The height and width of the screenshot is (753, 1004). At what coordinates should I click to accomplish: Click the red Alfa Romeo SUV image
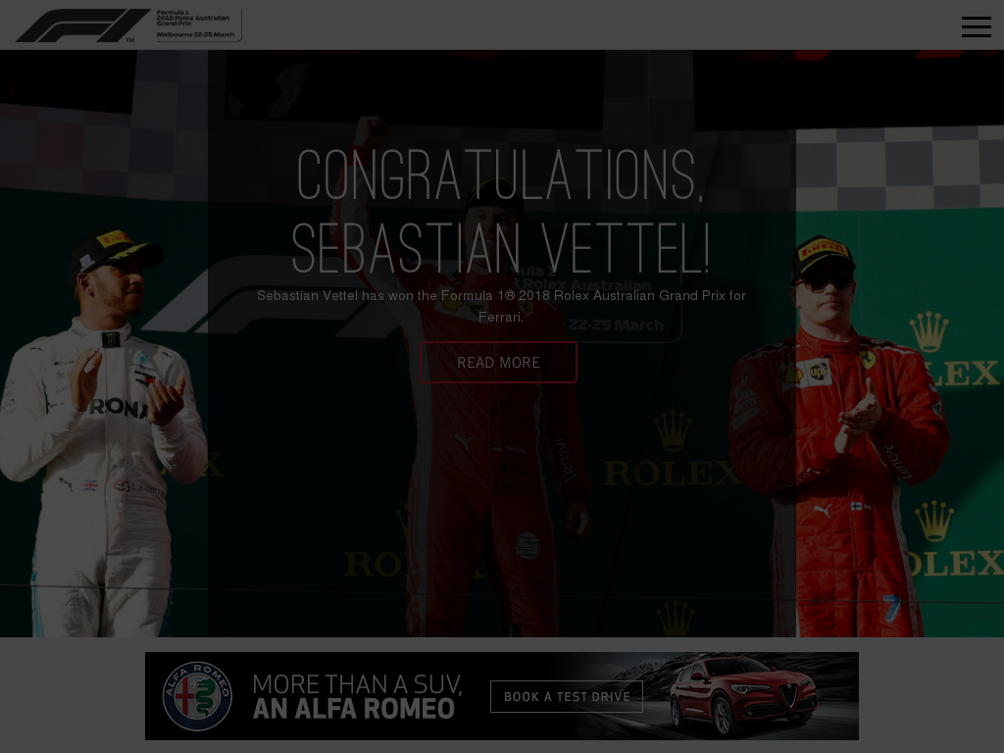click(743, 695)
